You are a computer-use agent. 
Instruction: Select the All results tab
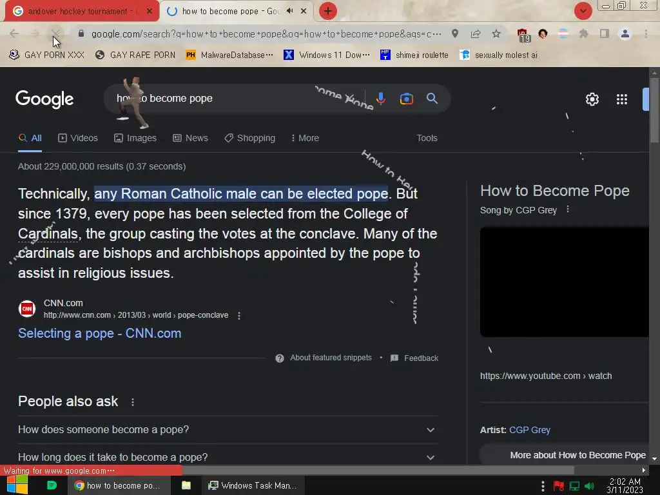point(30,138)
